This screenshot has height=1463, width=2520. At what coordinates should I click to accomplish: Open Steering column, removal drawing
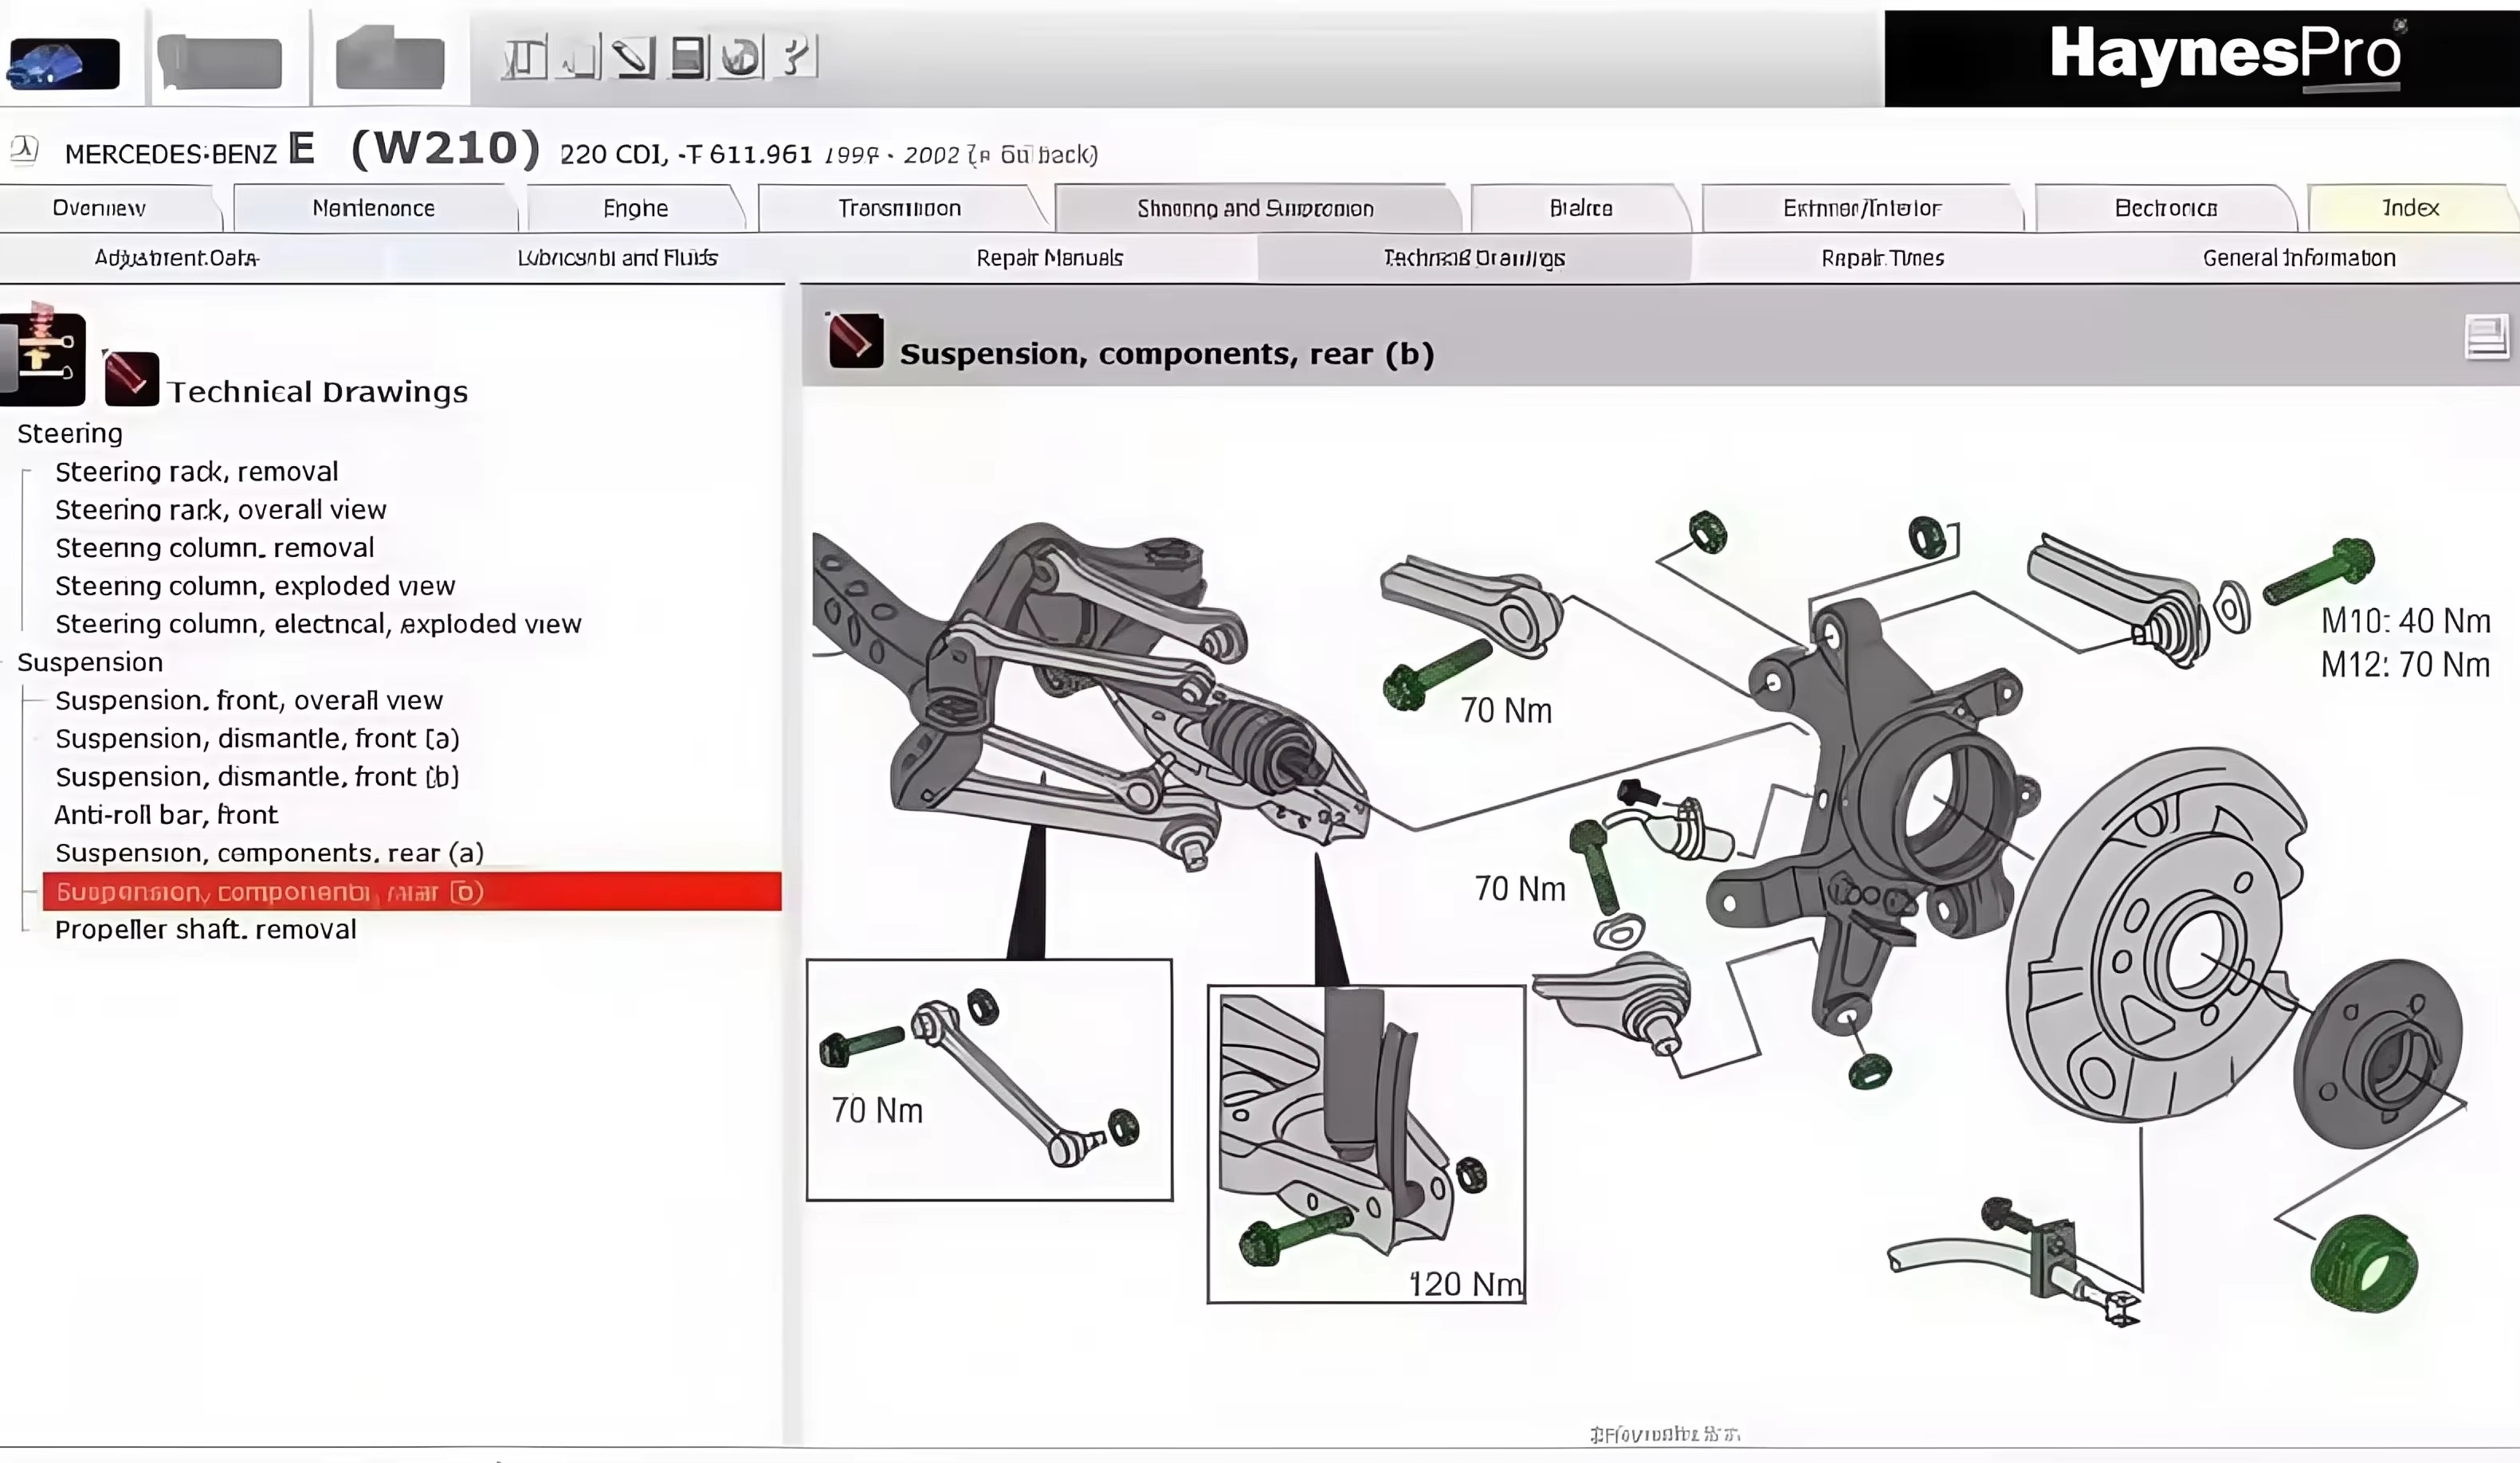215,548
